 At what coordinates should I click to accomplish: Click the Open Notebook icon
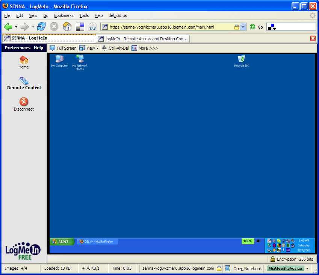228,268
